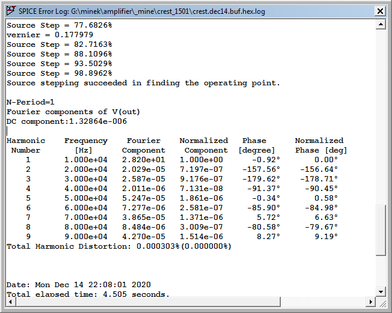Screen dimensions: 392x313
Task: Click frequency value 3.000e+04
Action: click(86, 179)
